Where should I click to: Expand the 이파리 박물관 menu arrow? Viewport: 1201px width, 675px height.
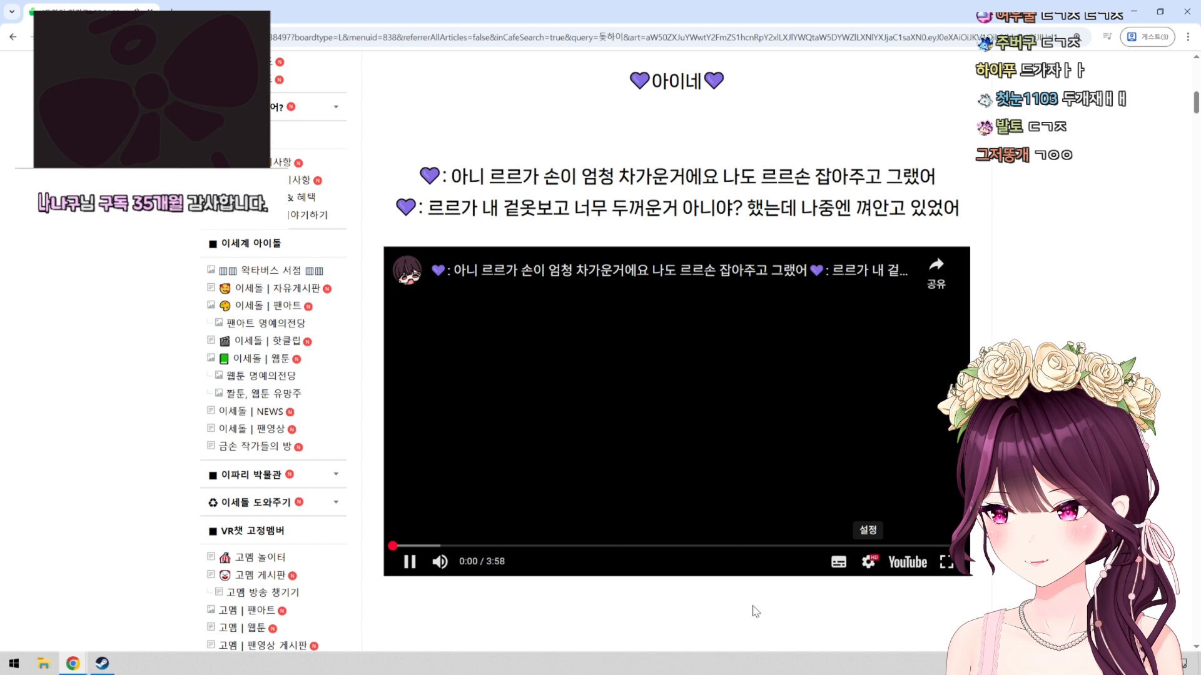(x=336, y=474)
